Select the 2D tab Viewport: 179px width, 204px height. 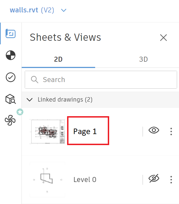click(x=58, y=59)
